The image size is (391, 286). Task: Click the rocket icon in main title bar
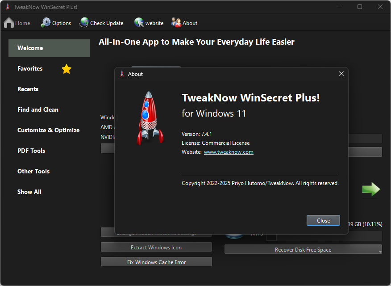[x=8, y=7]
